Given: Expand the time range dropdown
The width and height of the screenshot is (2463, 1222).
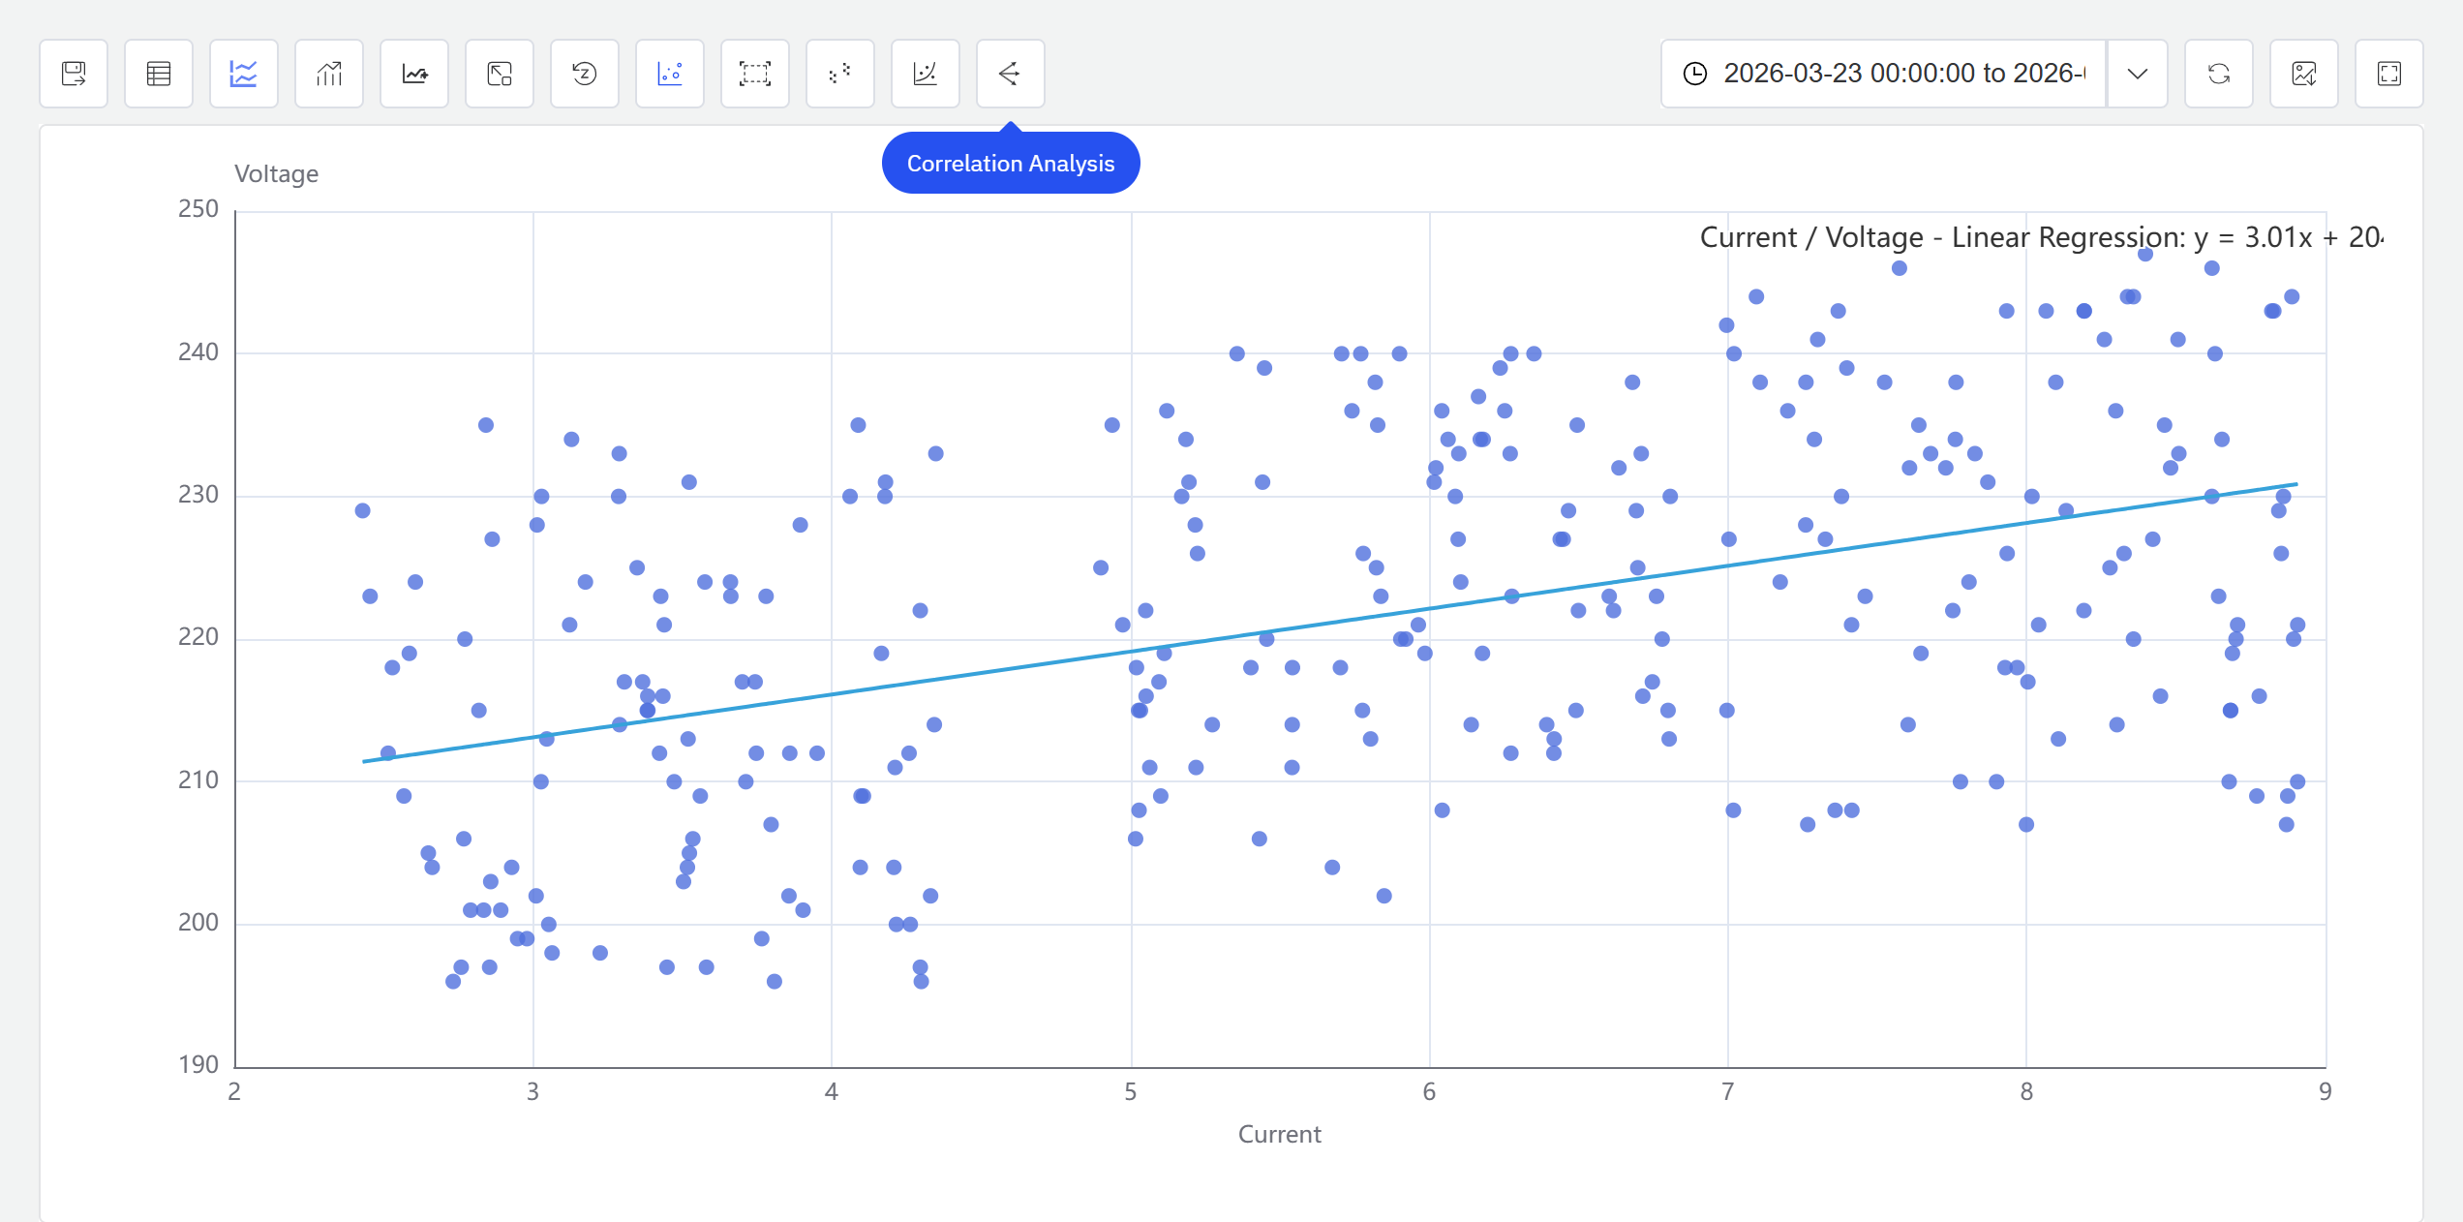Looking at the screenshot, I should tap(2138, 74).
